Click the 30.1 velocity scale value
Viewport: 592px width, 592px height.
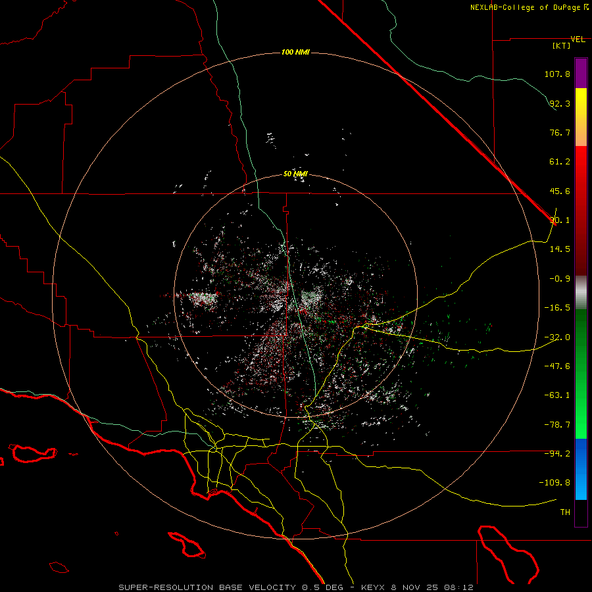(x=560, y=220)
